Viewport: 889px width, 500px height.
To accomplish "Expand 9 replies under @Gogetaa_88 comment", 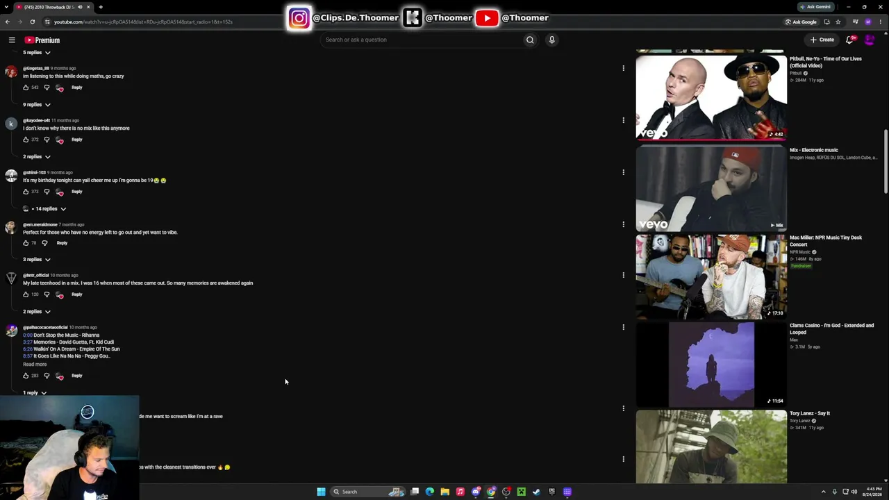I will click(x=37, y=105).
